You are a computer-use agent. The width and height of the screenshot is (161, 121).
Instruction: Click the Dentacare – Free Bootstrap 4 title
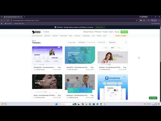tap(77, 95)
